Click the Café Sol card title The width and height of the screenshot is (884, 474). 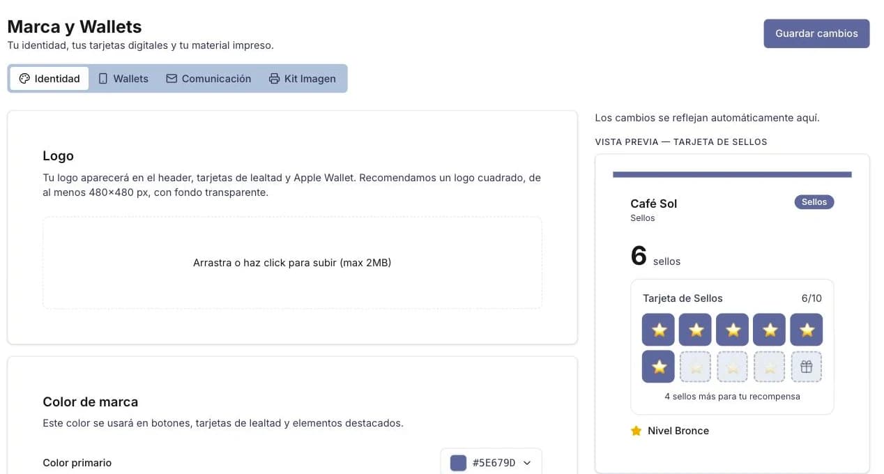pos(654,204)
